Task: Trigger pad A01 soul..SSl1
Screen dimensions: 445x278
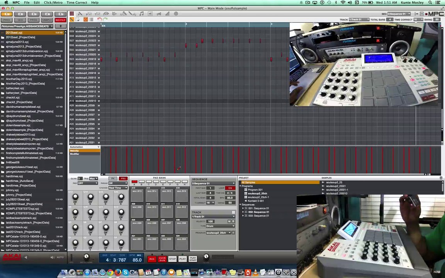Action: [x=137, y=243]
